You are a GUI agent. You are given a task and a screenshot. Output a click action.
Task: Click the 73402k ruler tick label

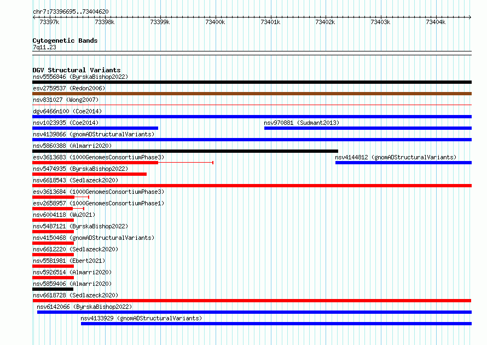click(x=325, y=22)
